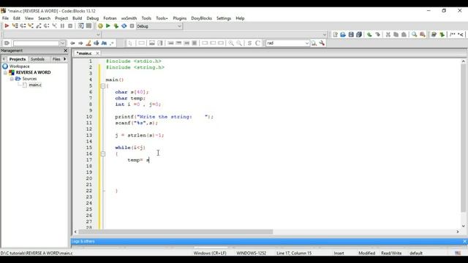Open the Edit menu
Screen dimensions: 468x263
(x=17, y=18)
